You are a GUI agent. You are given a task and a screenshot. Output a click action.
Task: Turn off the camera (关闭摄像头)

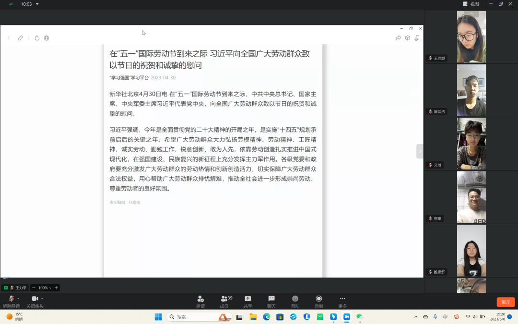(35, 301)
